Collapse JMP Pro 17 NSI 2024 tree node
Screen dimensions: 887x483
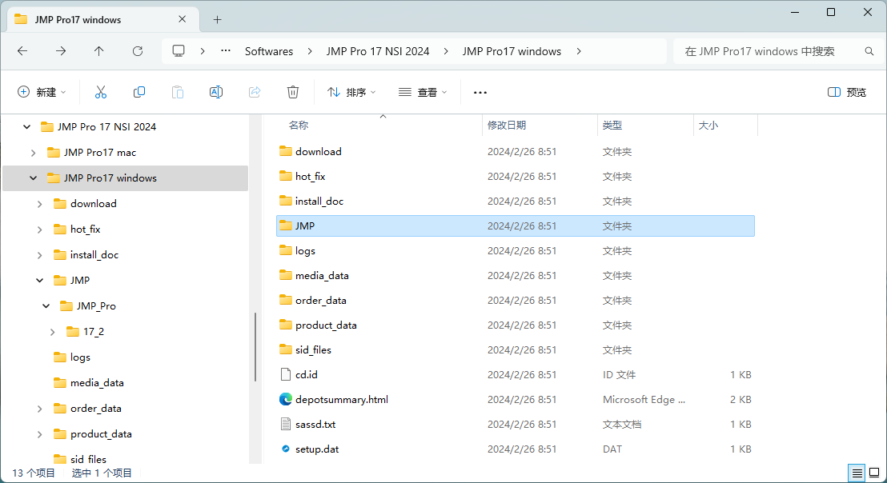[26, 127]
